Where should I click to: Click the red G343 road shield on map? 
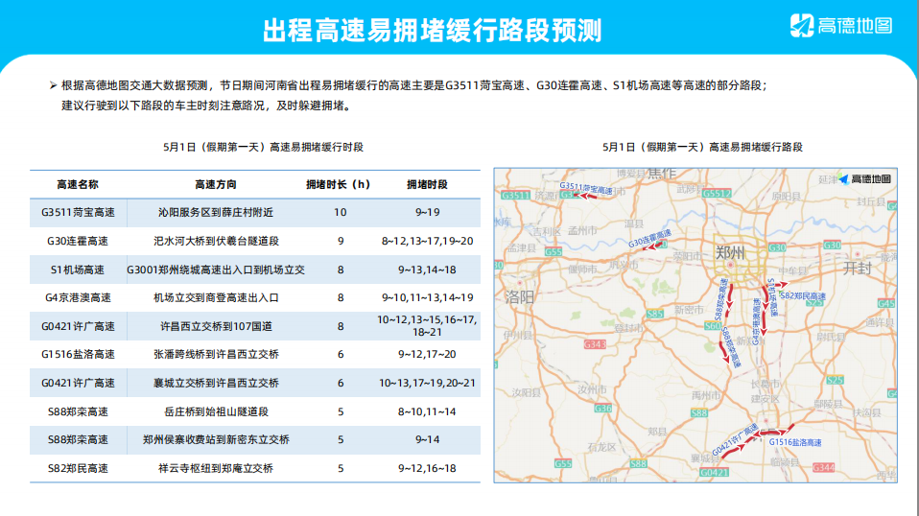pos(595,344)
